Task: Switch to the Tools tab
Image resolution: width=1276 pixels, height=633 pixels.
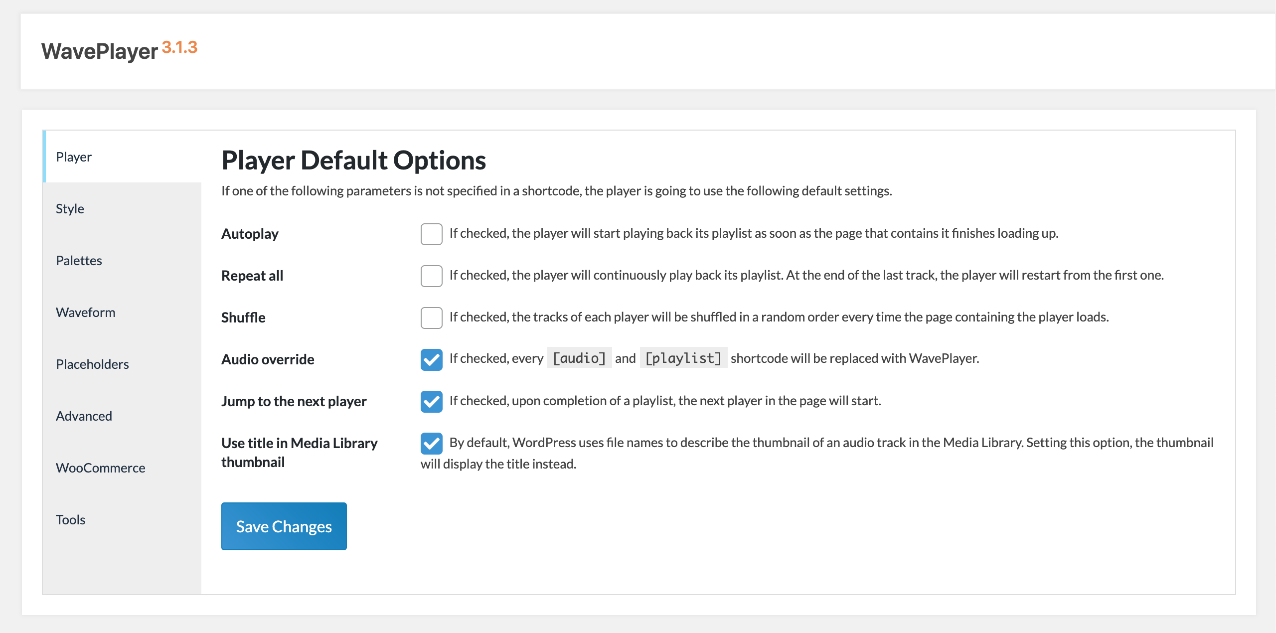Action: point(70,520)
